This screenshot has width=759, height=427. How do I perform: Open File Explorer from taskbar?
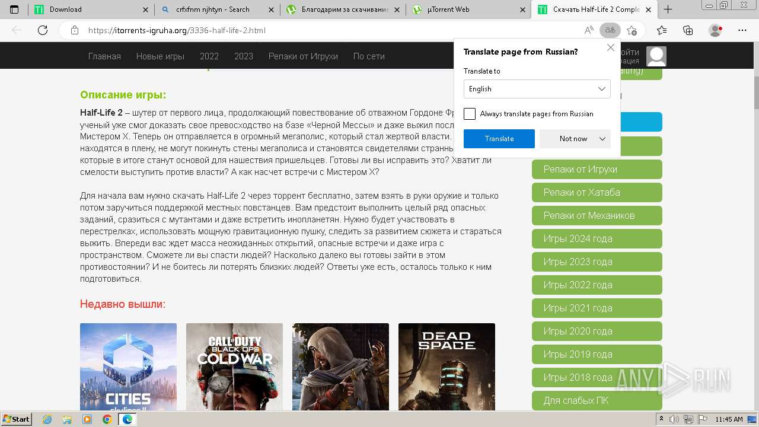click(67, 419)
